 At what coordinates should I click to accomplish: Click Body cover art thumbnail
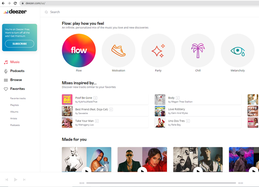(160, 100)
